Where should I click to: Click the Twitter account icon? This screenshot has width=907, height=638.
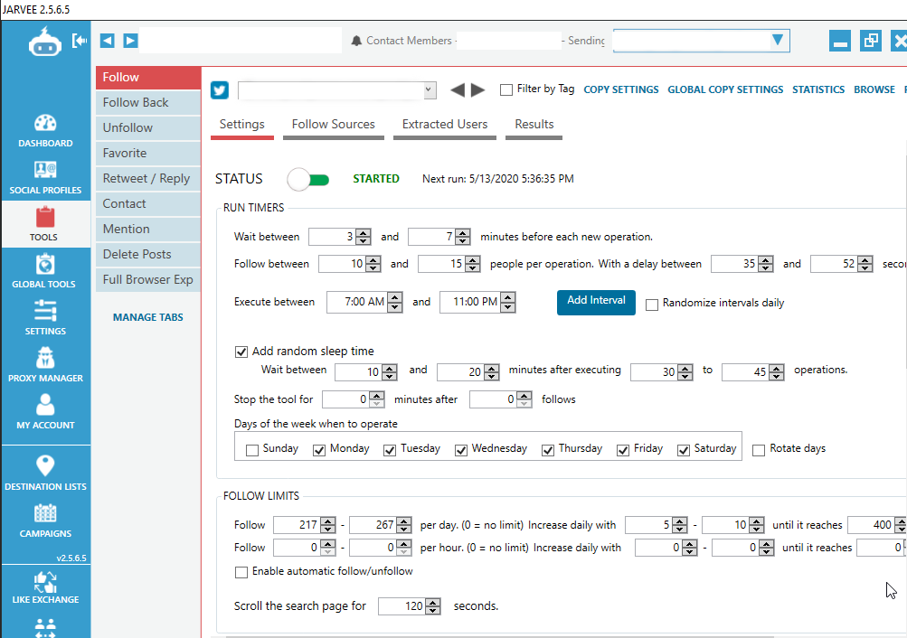tap(219, 90)
